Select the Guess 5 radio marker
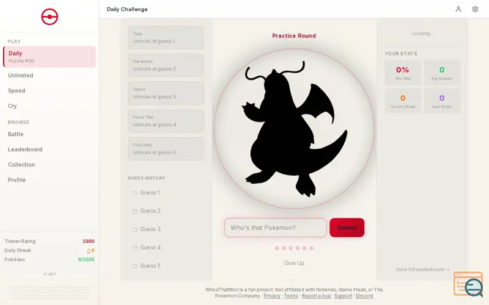This screenshot has height=305, width=489. [134, 266]
